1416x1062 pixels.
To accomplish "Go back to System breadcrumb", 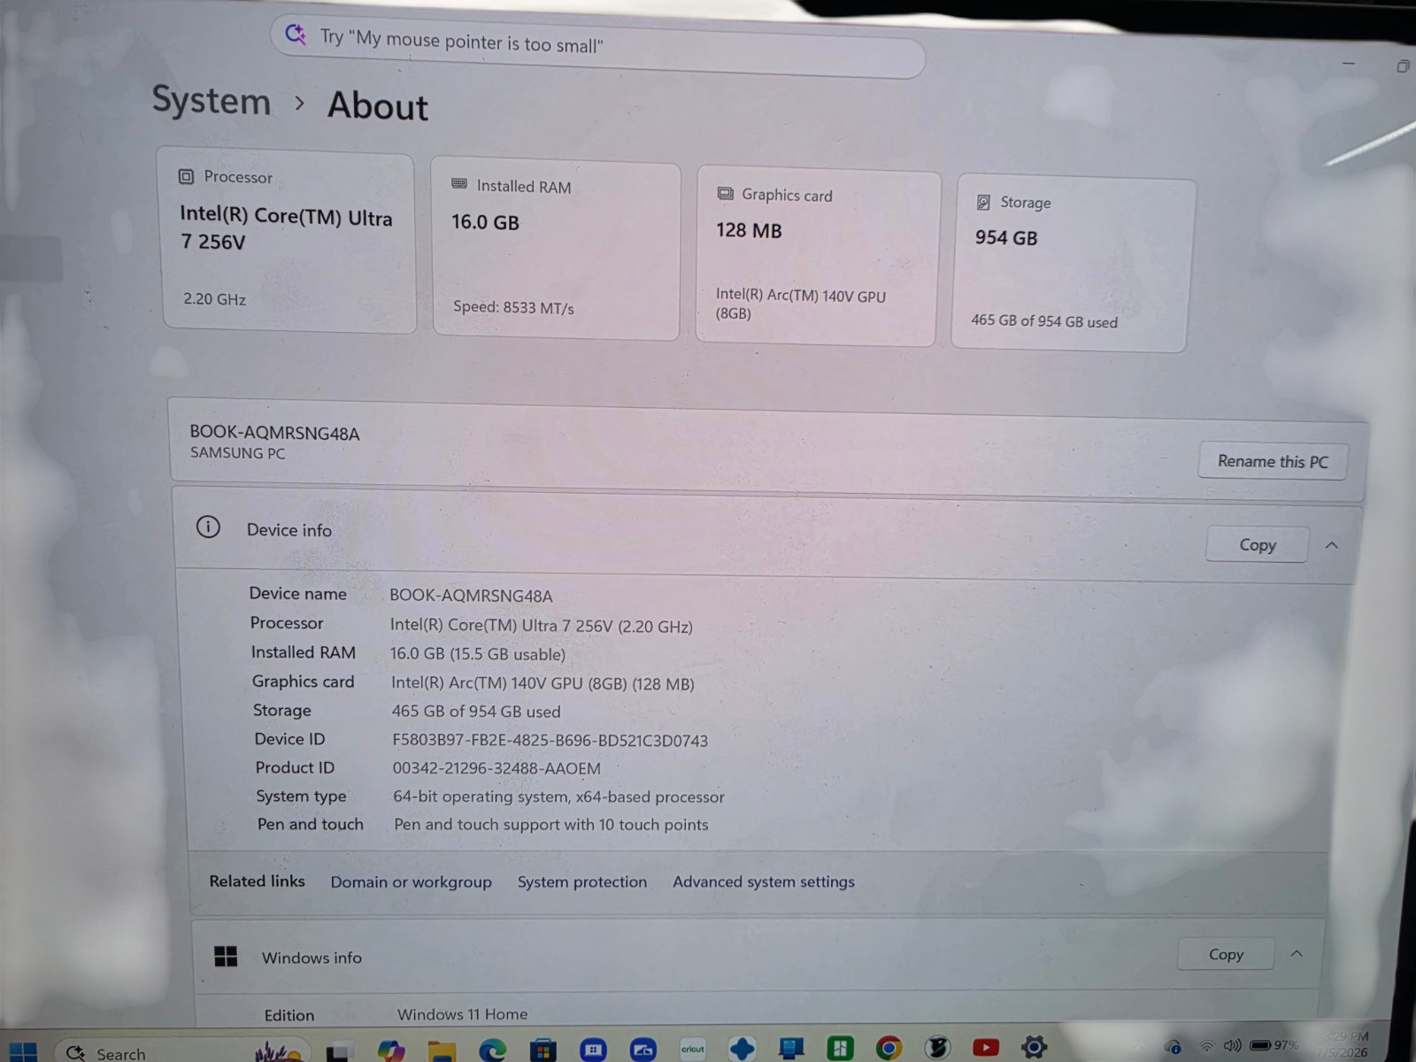I will (x=212, y=100).
